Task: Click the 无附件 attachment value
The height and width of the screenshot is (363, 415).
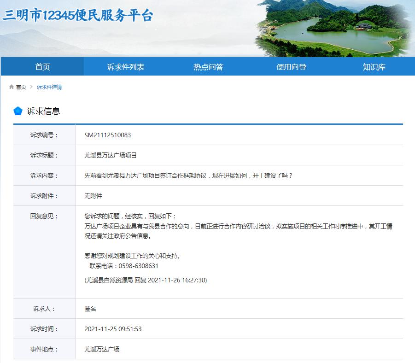Action: click(93, 196)
